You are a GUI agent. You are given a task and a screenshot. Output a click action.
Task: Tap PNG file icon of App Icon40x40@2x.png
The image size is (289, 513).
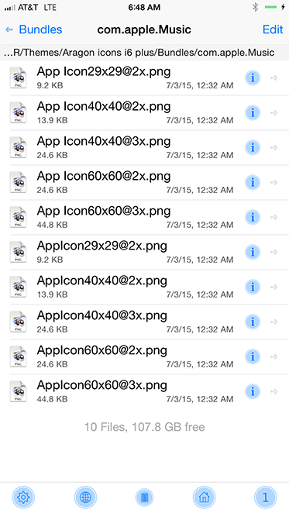[x=18, y=112]
